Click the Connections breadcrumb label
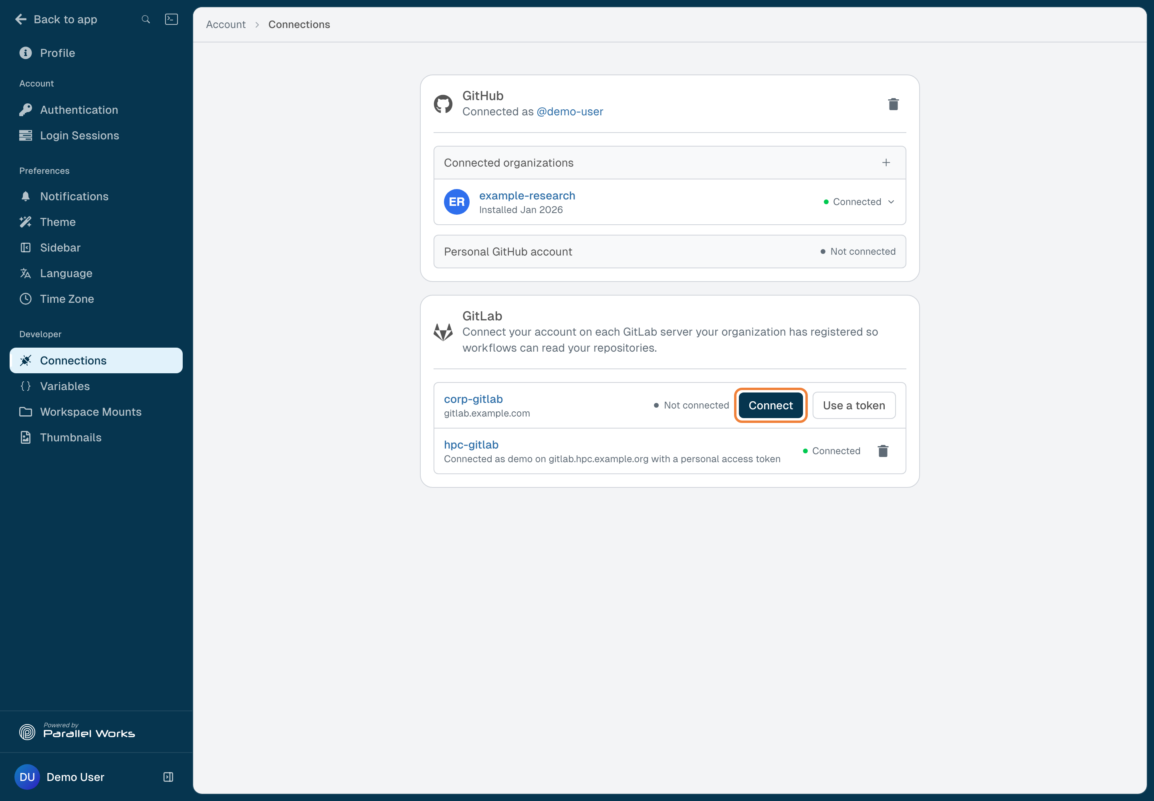The width and height of the screenshot is (1154, 801). 299,24
